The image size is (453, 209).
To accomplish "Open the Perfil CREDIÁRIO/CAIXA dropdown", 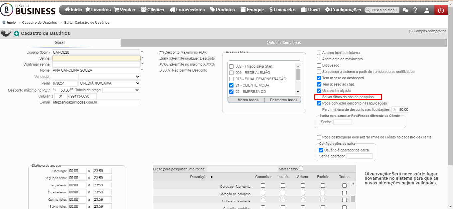I will pos(109,83).
